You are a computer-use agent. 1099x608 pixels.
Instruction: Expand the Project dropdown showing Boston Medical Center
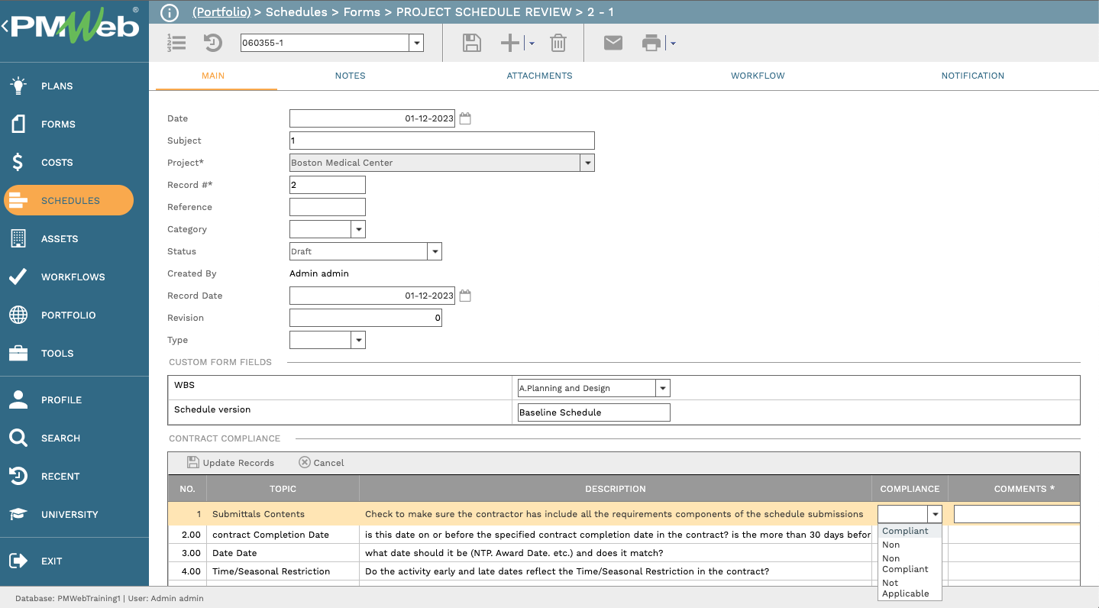point(587,163)
